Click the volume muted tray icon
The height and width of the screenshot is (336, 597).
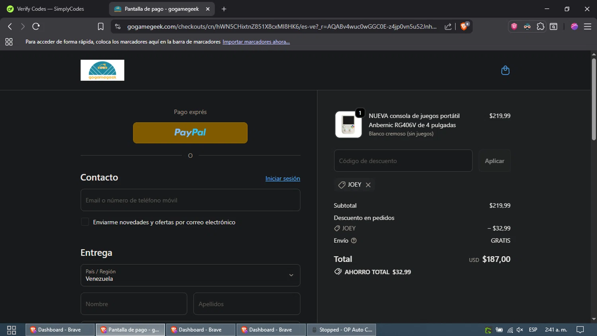(x=520, y=330)
